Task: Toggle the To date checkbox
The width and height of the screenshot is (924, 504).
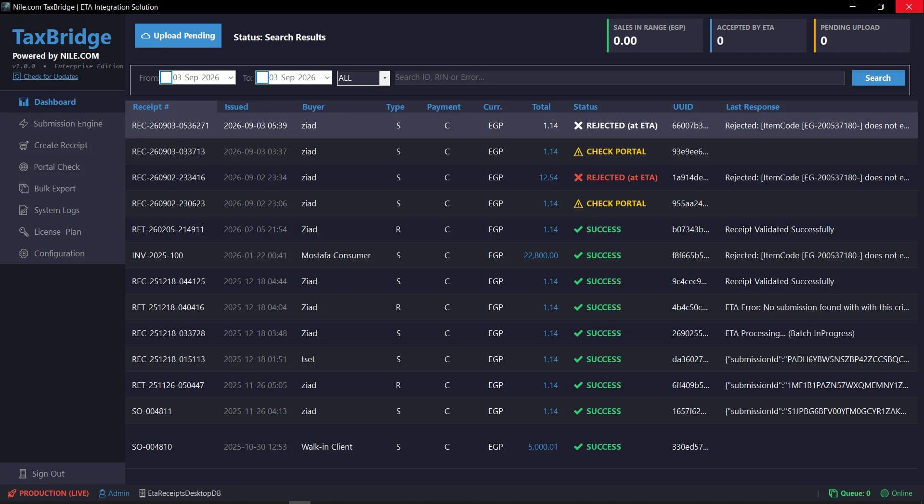Action: [x=262, y=77]
